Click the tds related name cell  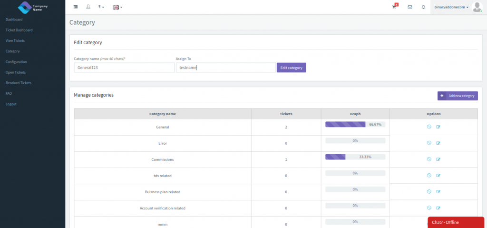coord(163,176)
